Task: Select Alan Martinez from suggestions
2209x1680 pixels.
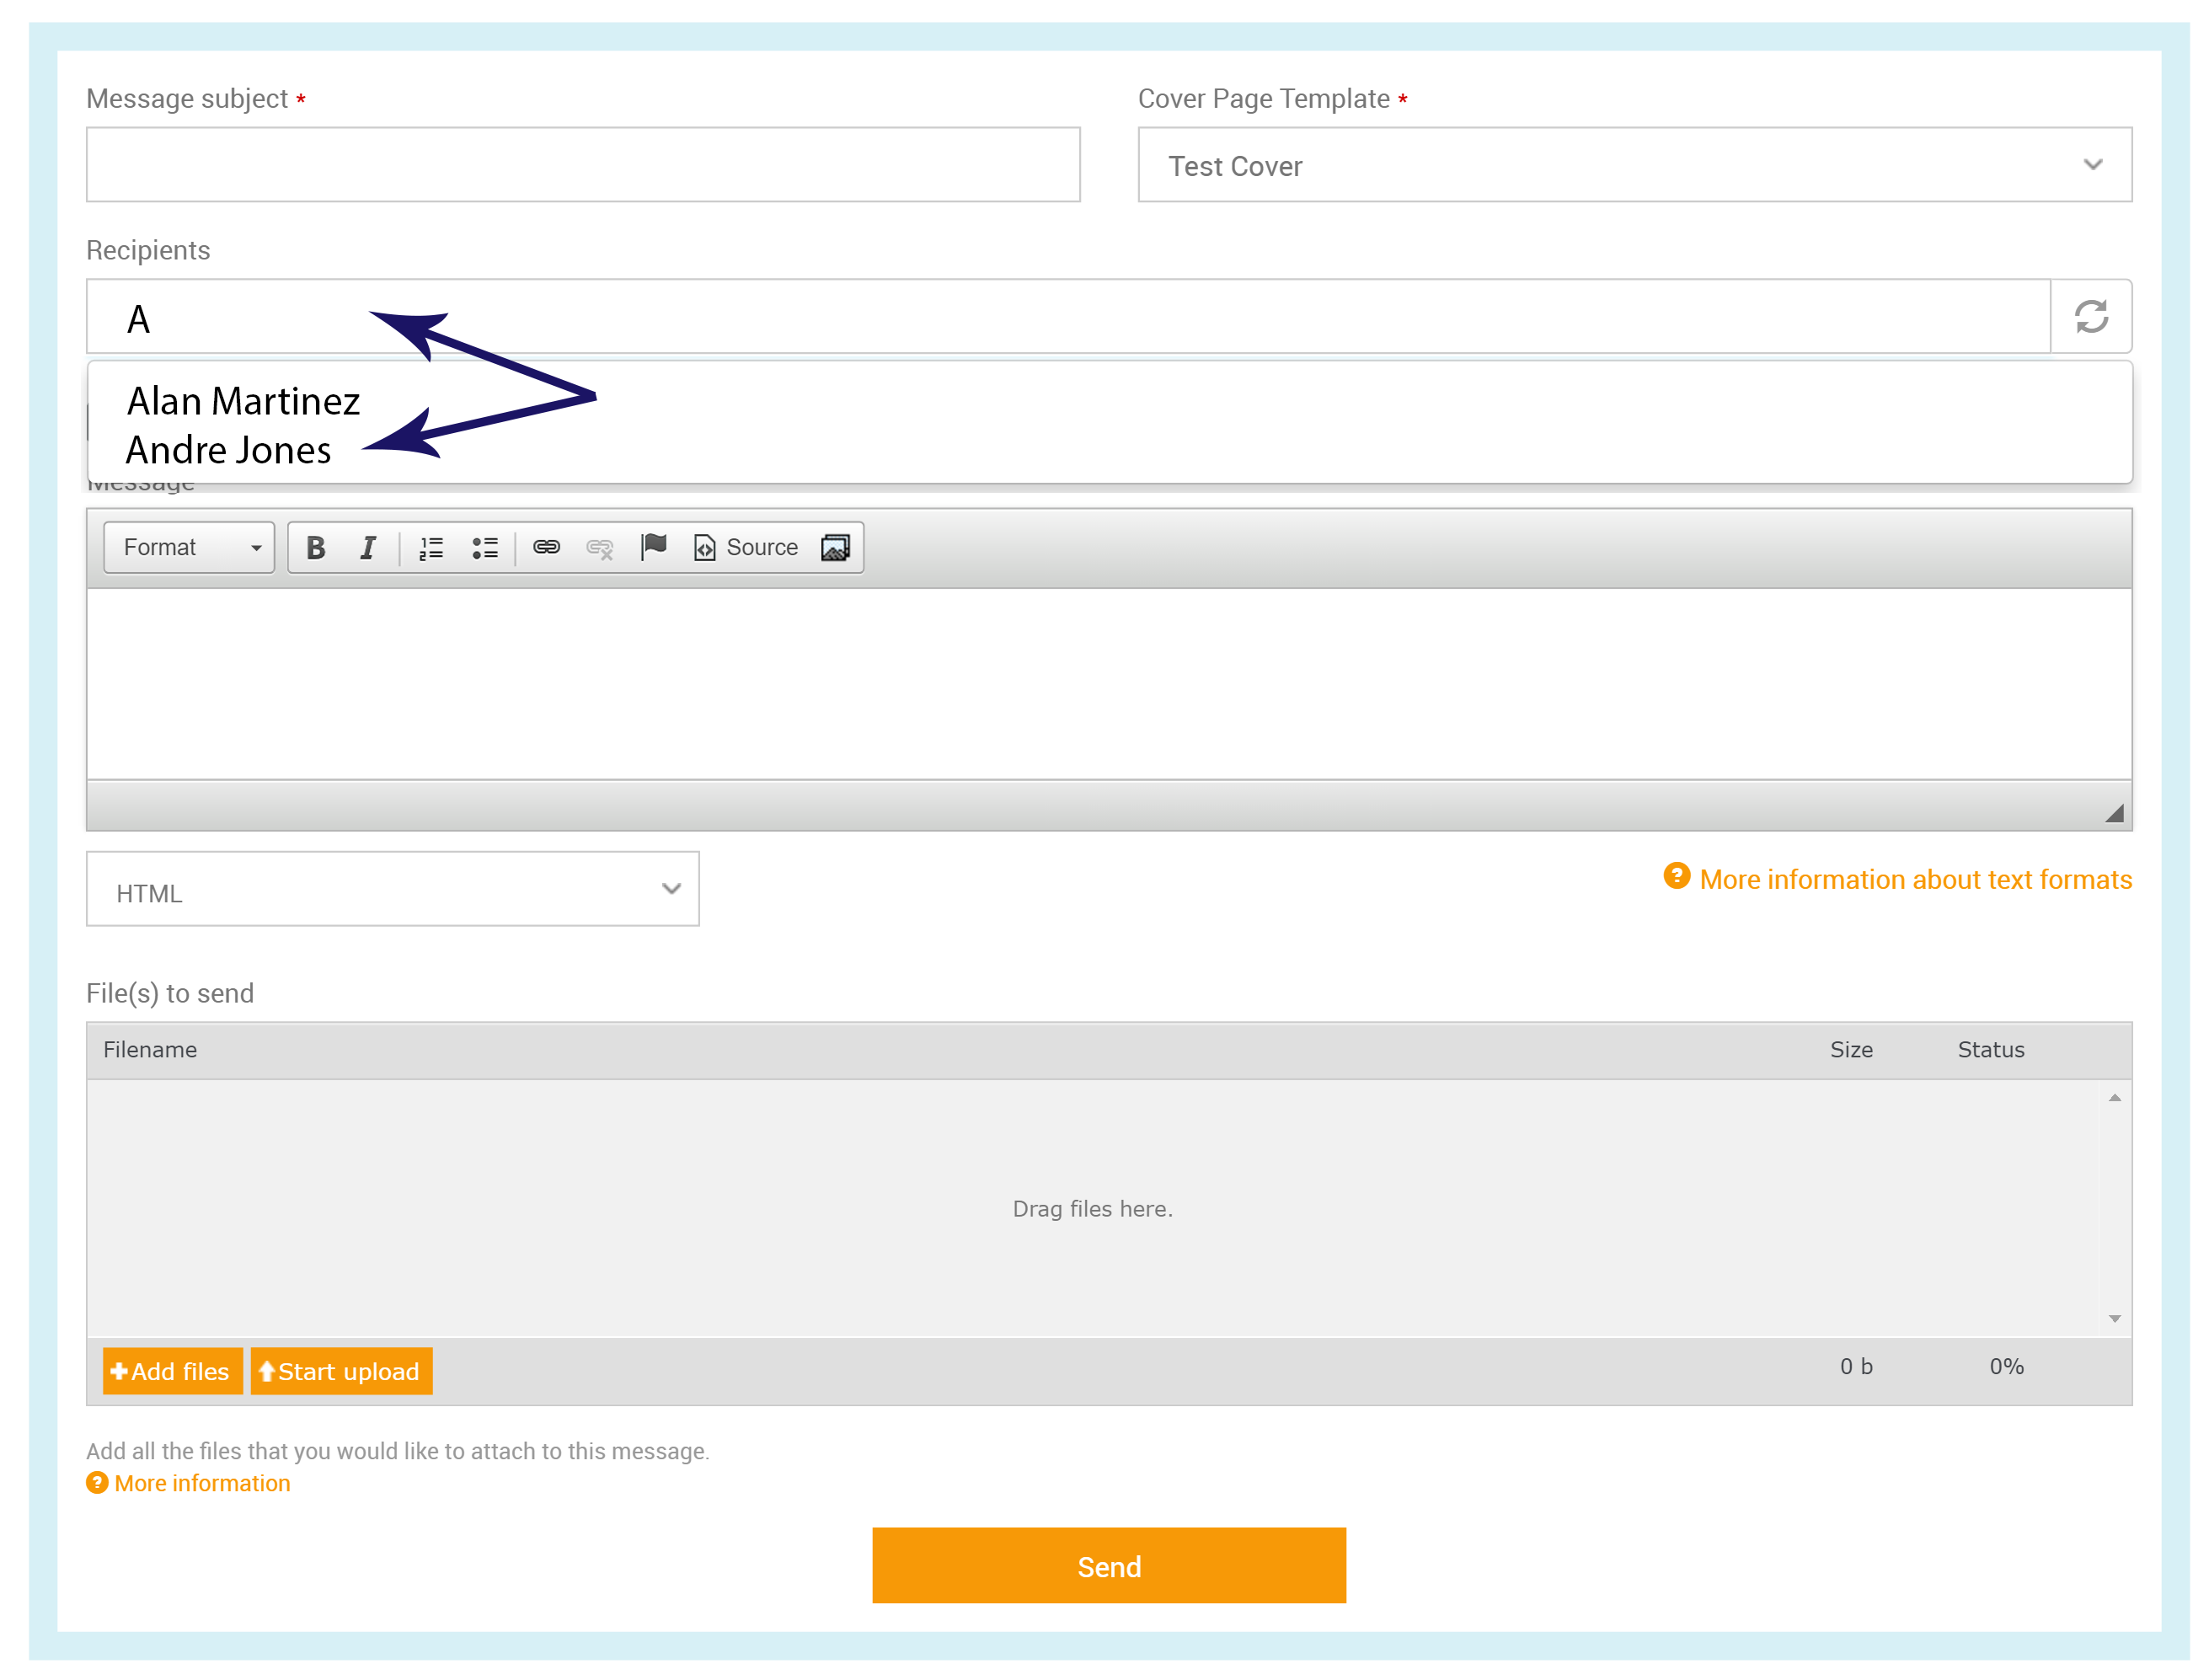Action: pos(243,402)
